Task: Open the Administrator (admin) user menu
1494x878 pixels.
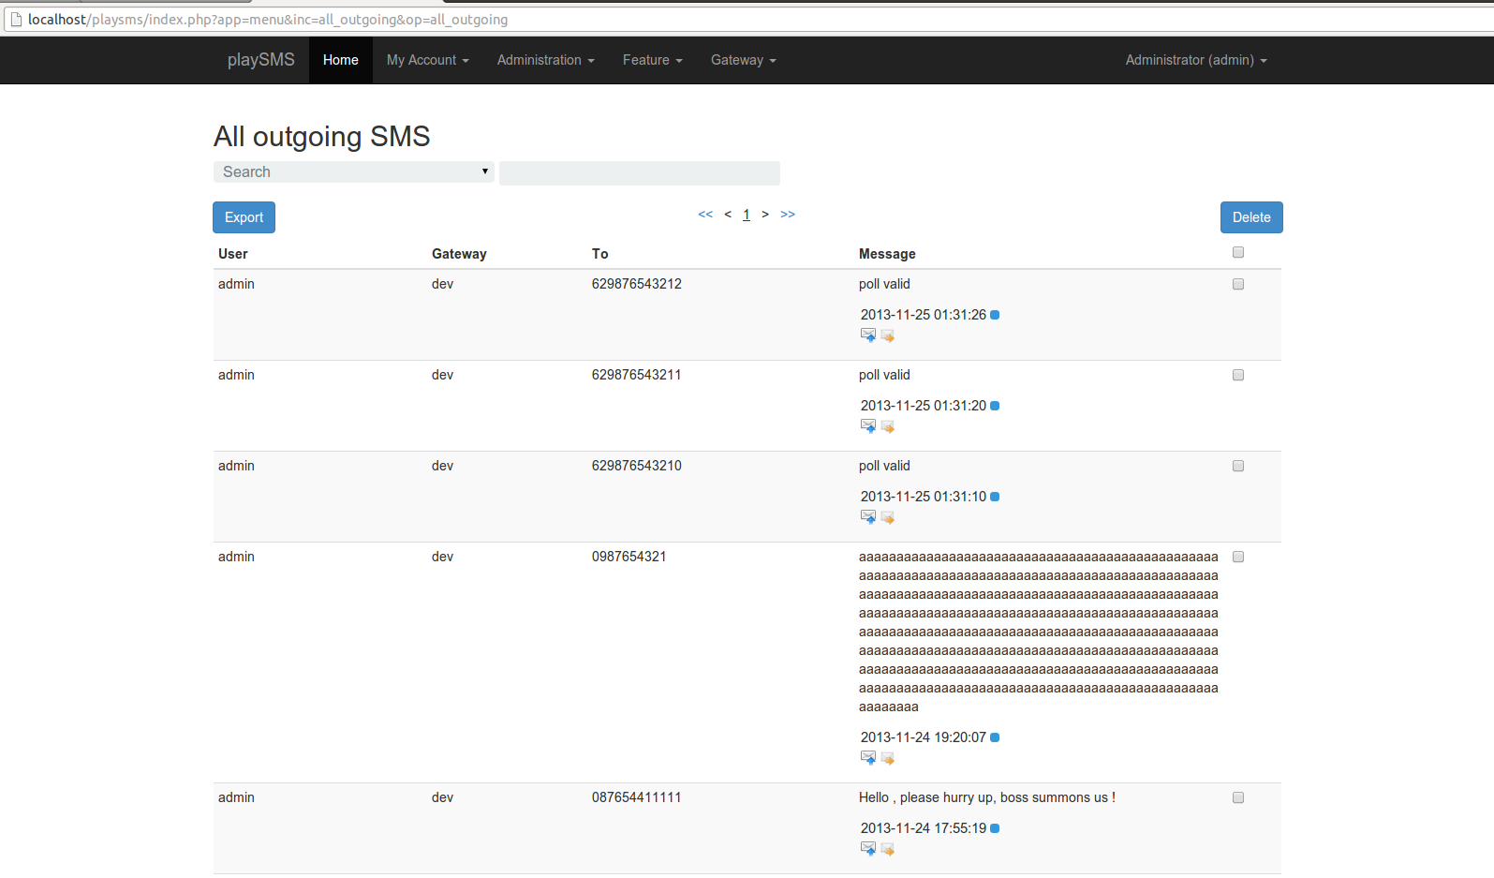Action: (x=1196, y=60)
